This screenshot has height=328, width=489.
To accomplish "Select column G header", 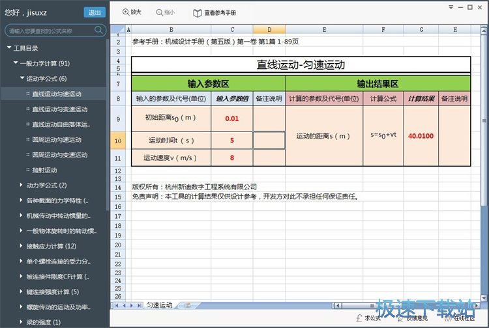I will 421,29.
